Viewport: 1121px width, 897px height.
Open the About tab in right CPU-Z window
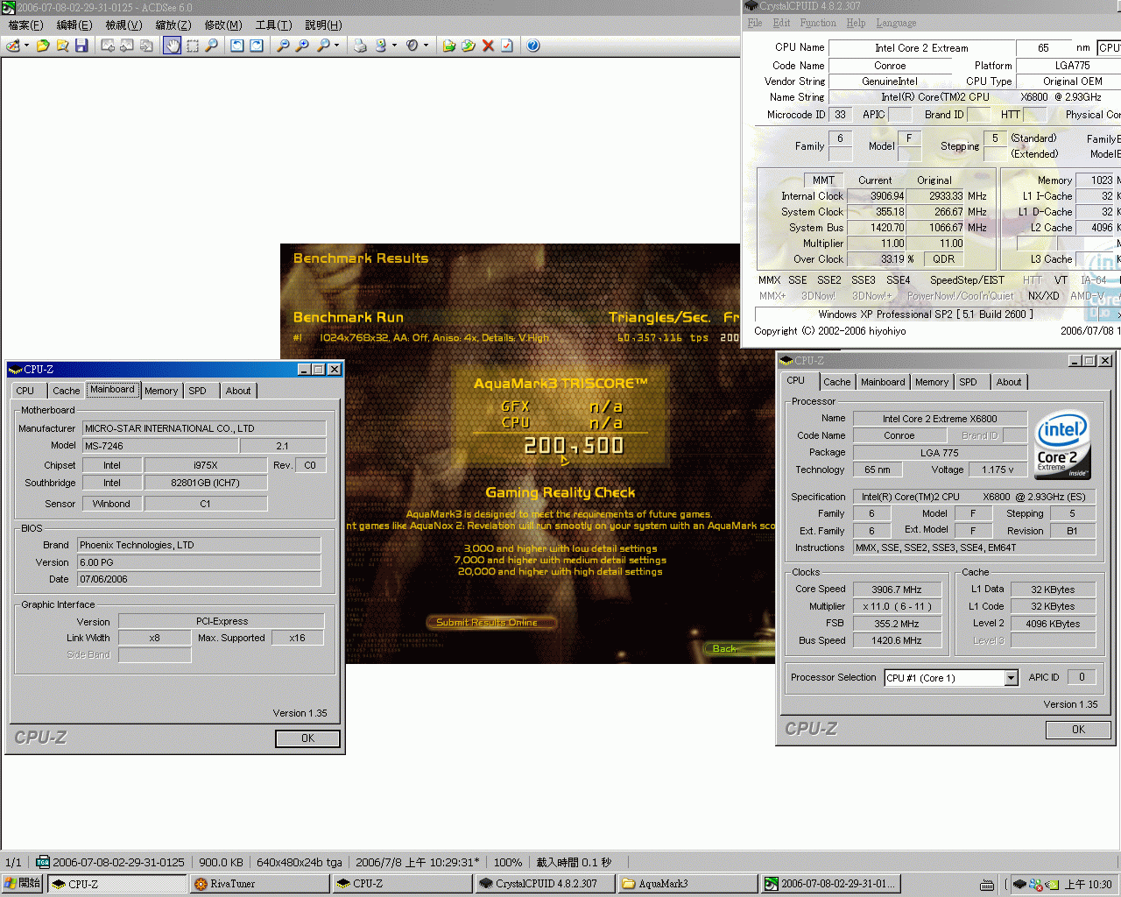1009,382
